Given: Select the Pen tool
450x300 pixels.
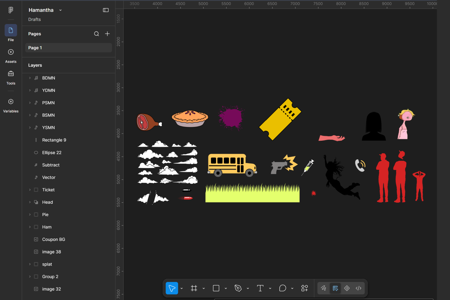Looking at the screenshot, I should click(238, 288).
